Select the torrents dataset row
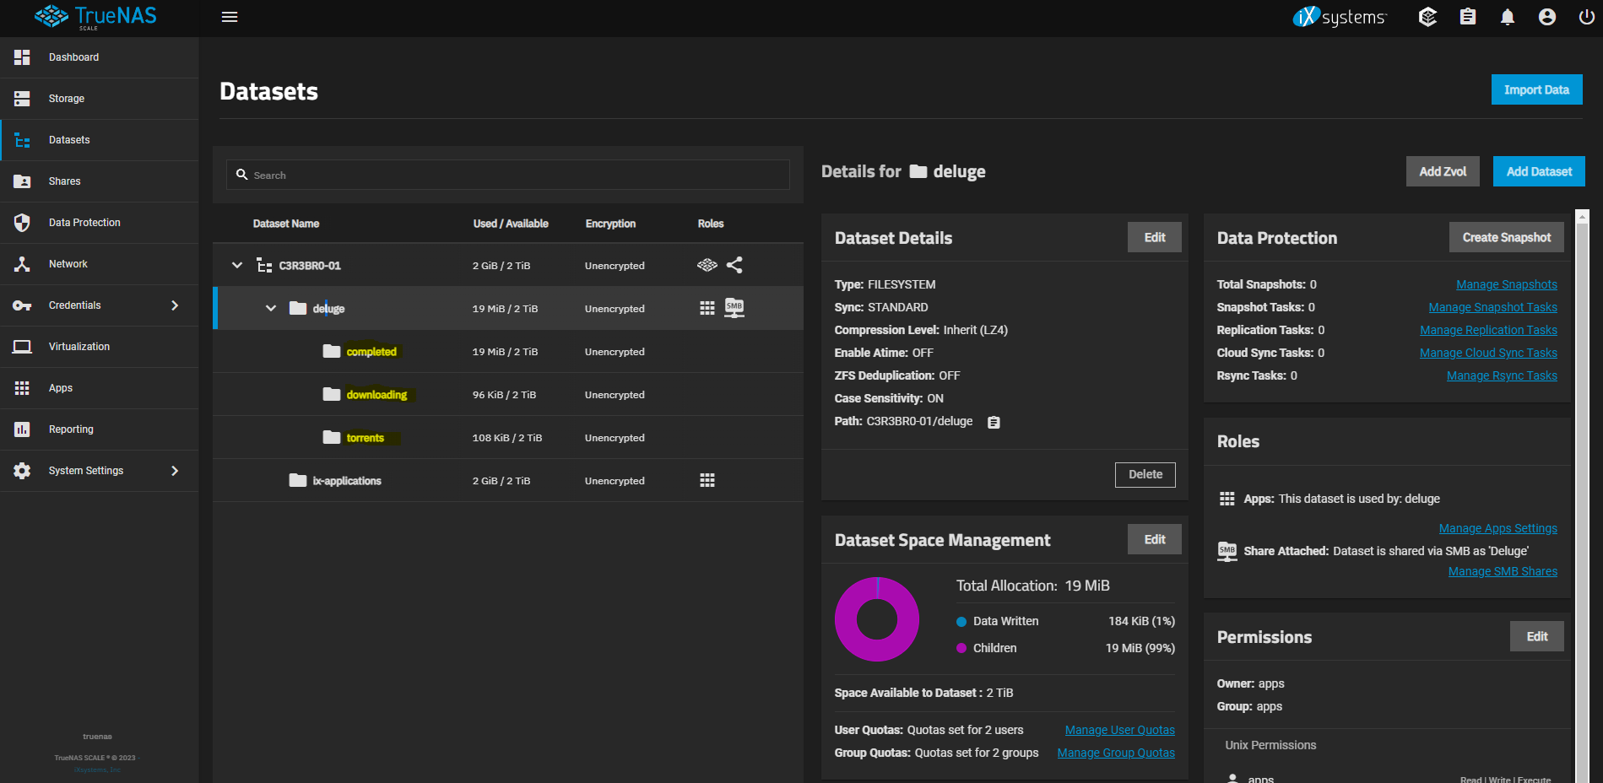Viewport: 1603px width, 783px height. coord(508,437)
